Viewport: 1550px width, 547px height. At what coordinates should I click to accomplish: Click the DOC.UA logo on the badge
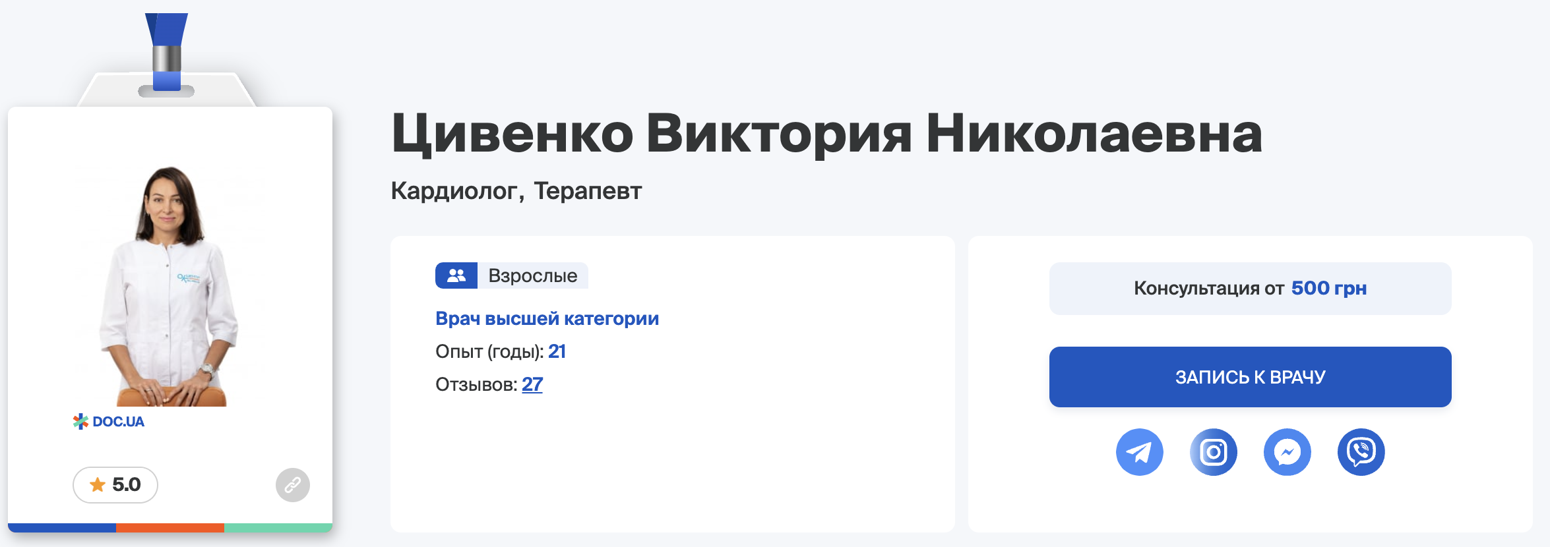tap(109, 422)
